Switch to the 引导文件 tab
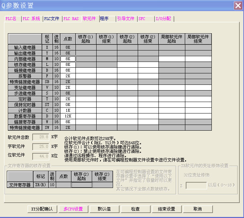This screenshot has height=218, width=244. 126,19
